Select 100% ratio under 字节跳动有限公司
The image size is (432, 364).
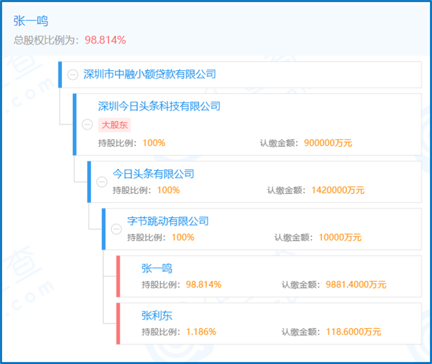[183, 237]
